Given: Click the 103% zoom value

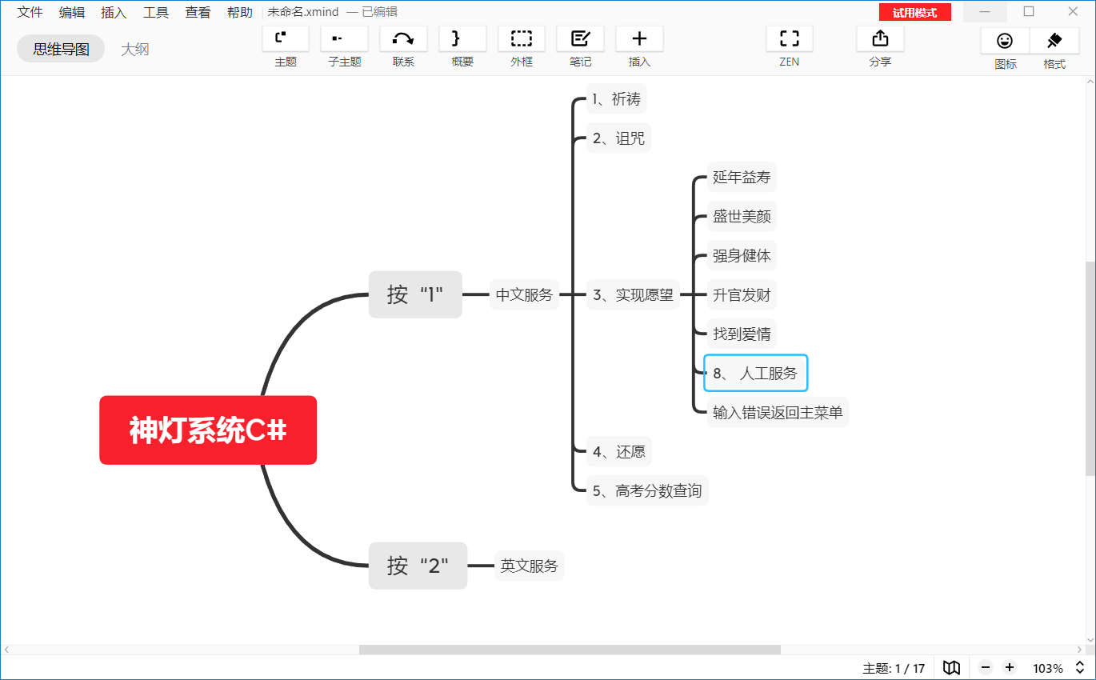Looking at the screenshot, I should pyautogui.click(x=1048, y=668).
